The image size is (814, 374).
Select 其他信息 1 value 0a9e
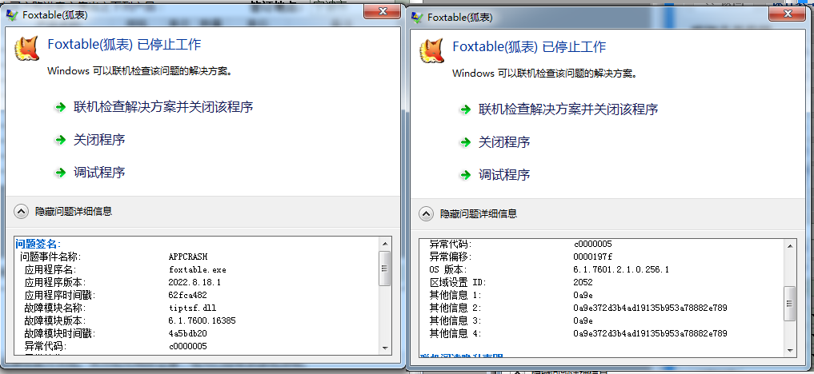tap(583, 295)
